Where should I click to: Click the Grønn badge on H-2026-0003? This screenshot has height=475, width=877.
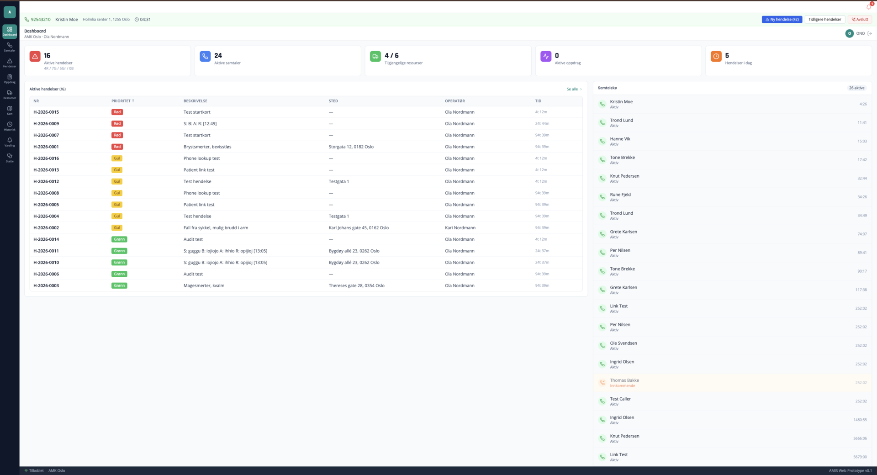click(x=119, y=285)
